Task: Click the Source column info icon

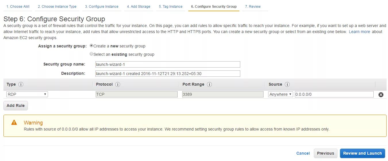Action: click(287, 85)
